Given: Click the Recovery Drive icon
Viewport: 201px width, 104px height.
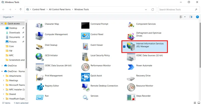Looking at the screenshot, I should coord(131,79).
